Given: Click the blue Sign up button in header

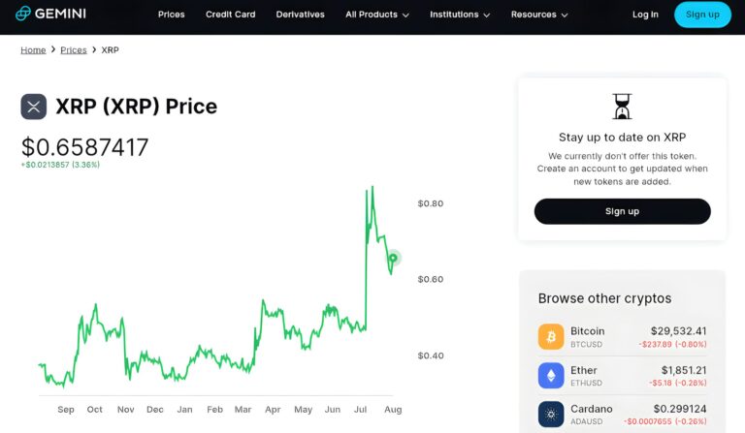Looking at the screenshot, I should [702, 15].
